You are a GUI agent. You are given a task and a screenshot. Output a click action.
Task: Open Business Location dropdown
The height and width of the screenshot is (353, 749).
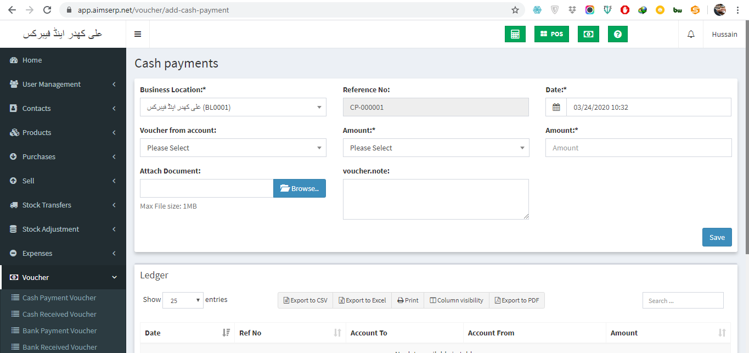[233, 107]
